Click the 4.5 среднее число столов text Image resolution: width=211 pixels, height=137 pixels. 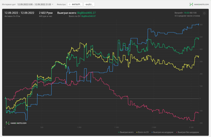(x=187, y=16)
